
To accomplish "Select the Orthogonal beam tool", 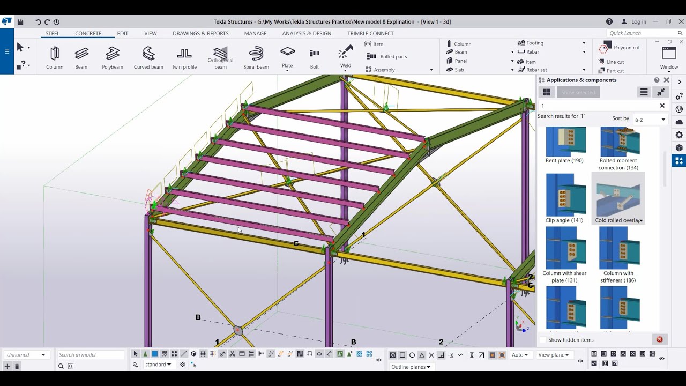I will pyautogui.click(x=220, y=57).
